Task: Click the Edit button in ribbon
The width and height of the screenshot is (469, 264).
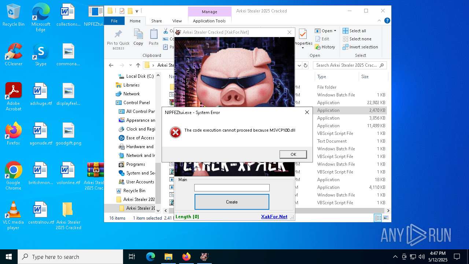Action: (x=322, y=39)
